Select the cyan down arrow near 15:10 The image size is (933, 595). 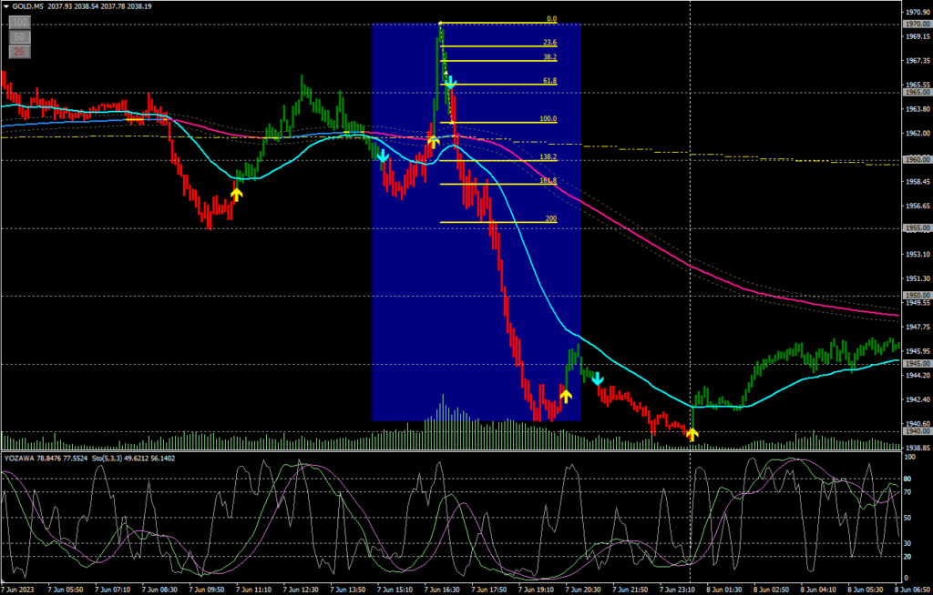pos(383,156)
